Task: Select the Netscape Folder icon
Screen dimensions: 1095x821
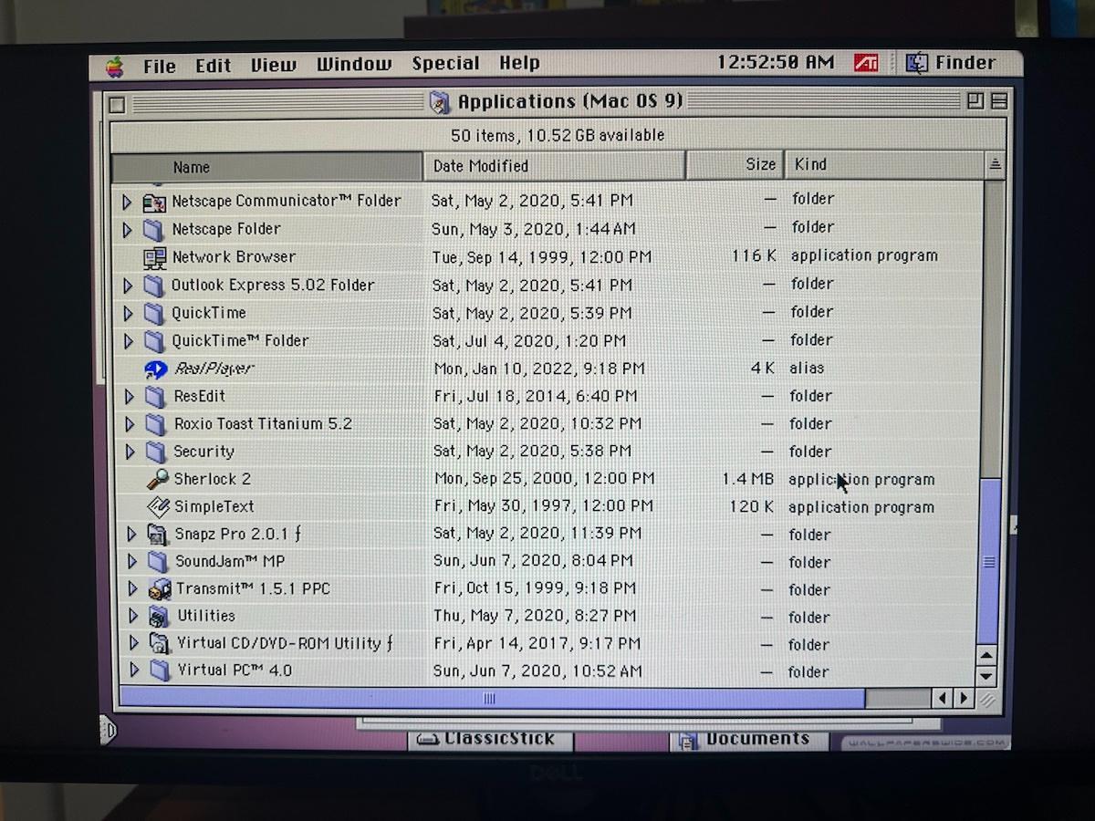Action: click(x=154, y=230)
